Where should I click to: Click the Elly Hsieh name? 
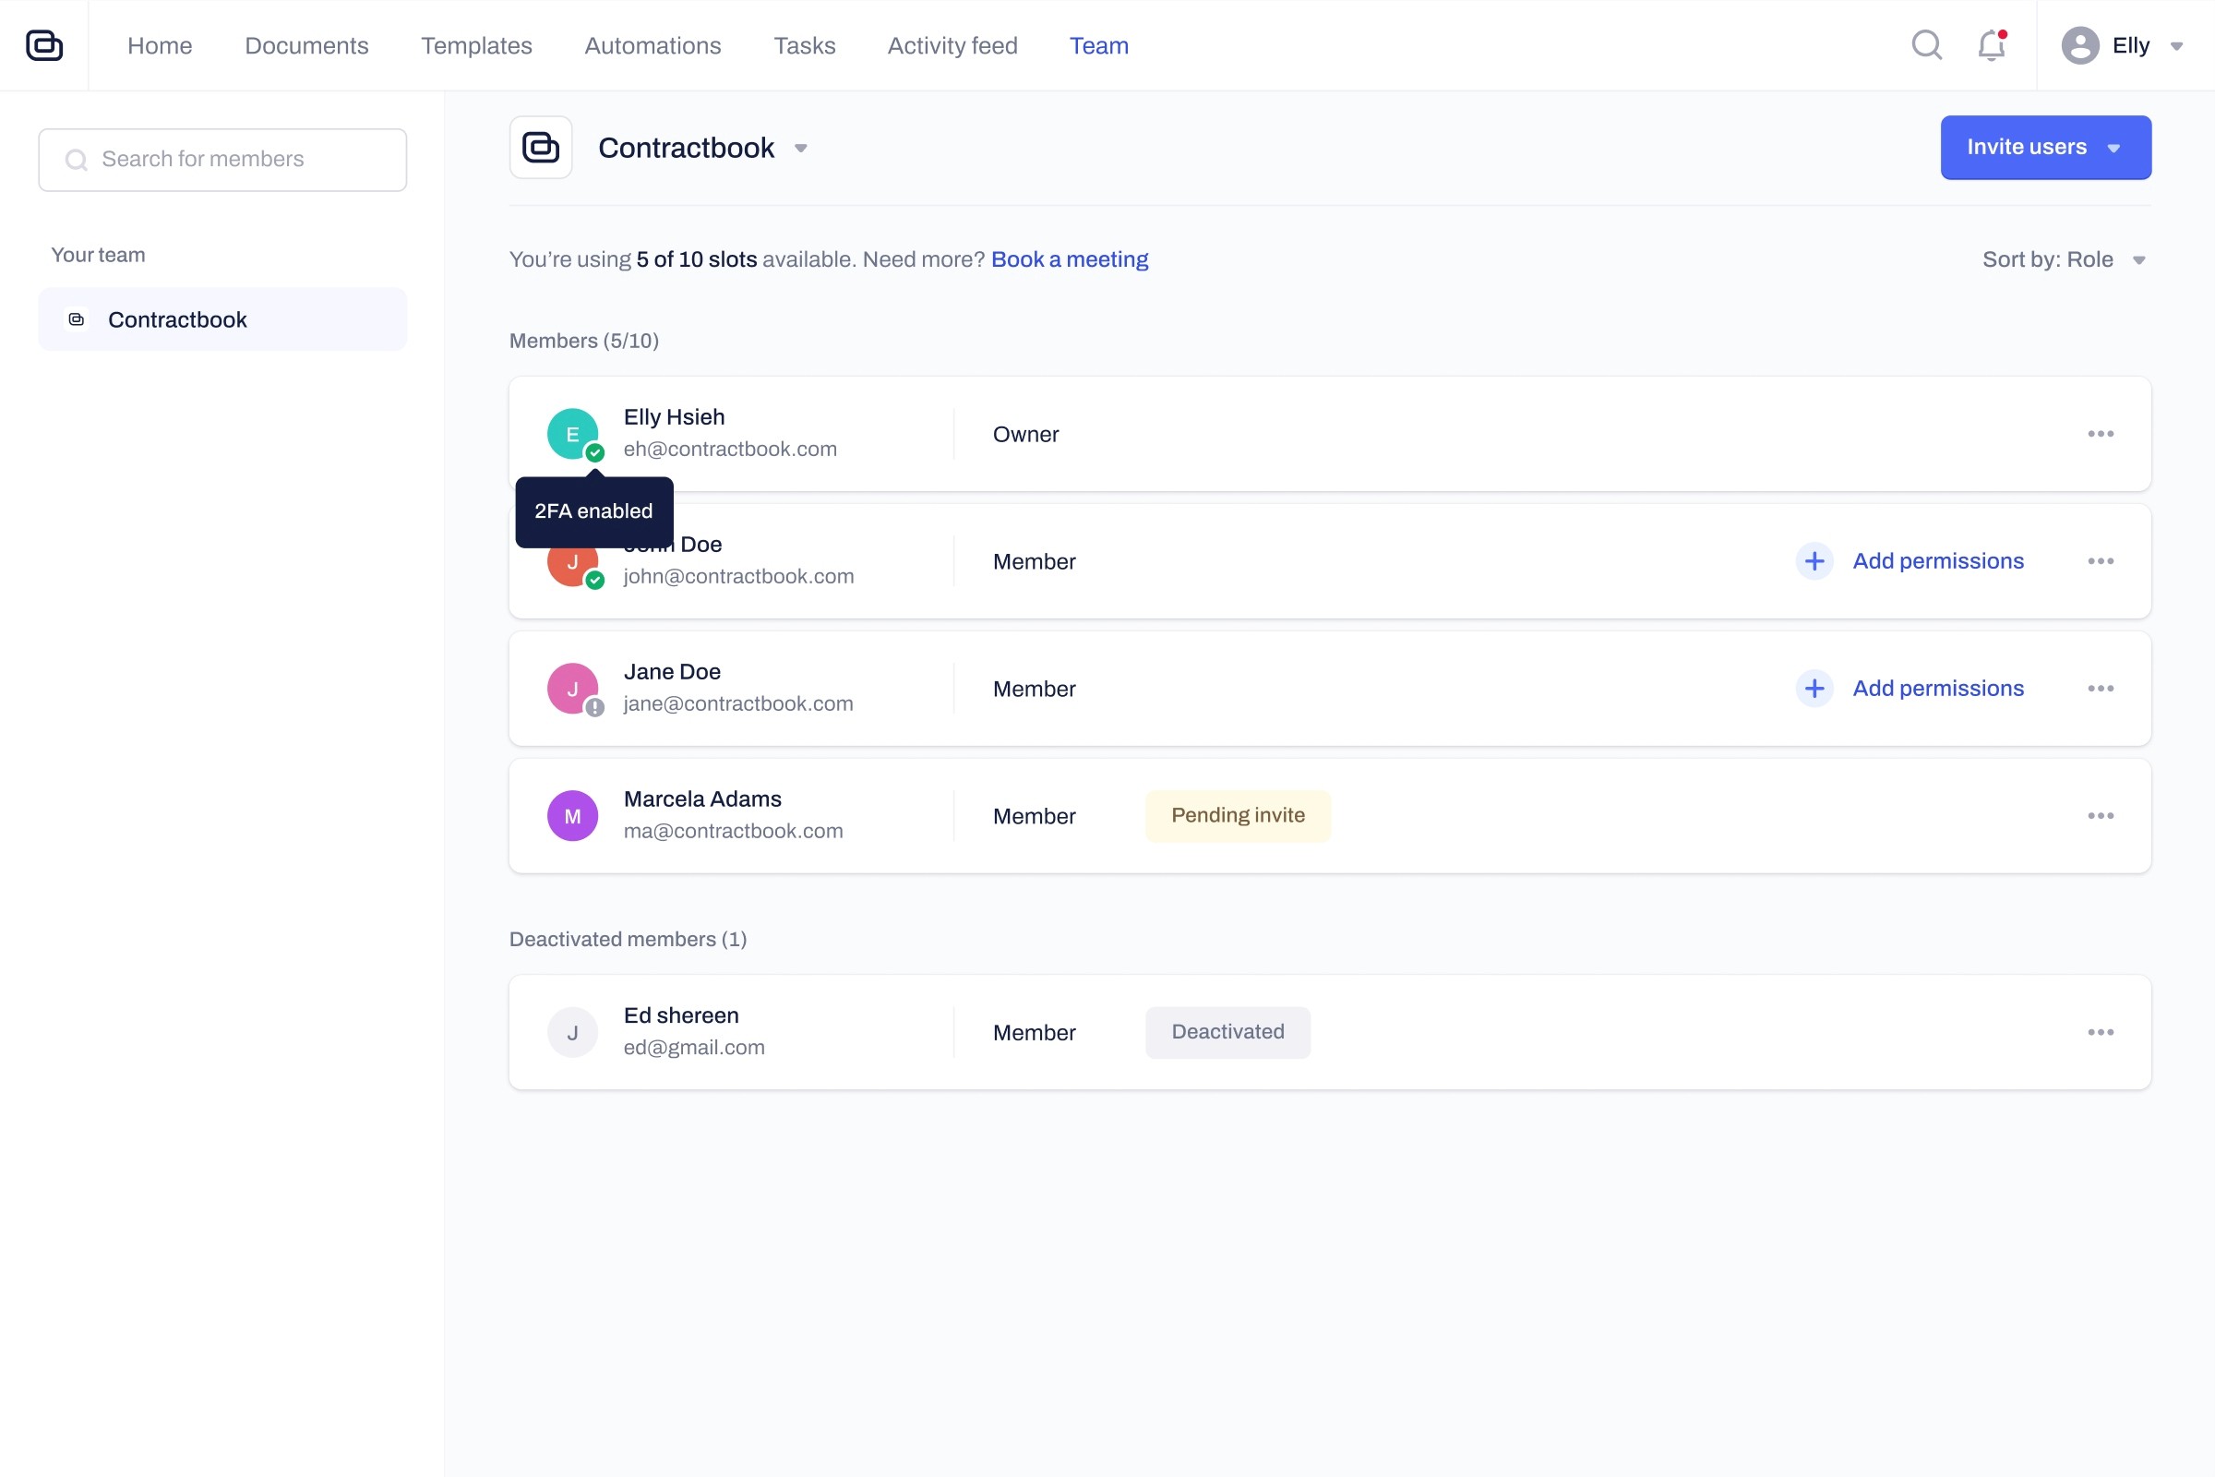pyautogui.click(x=675, y=417)
